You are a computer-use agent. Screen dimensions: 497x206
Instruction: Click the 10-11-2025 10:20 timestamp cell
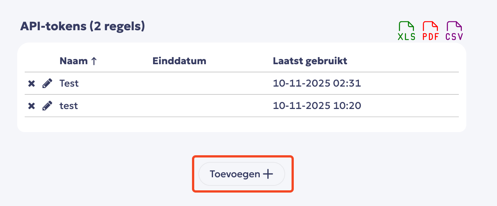317,106
